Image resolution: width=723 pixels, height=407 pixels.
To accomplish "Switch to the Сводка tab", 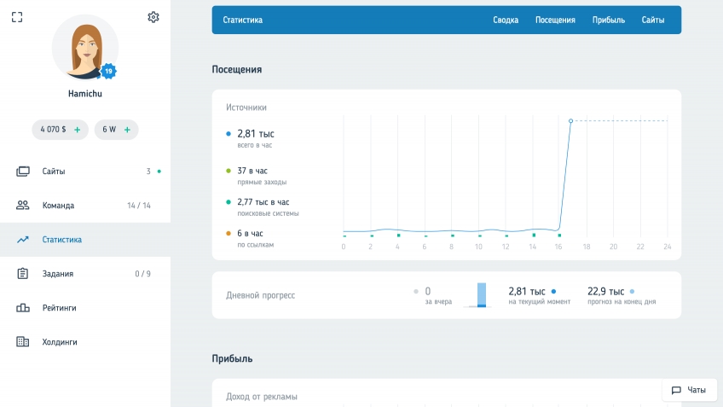I will [x=506, y=20].
